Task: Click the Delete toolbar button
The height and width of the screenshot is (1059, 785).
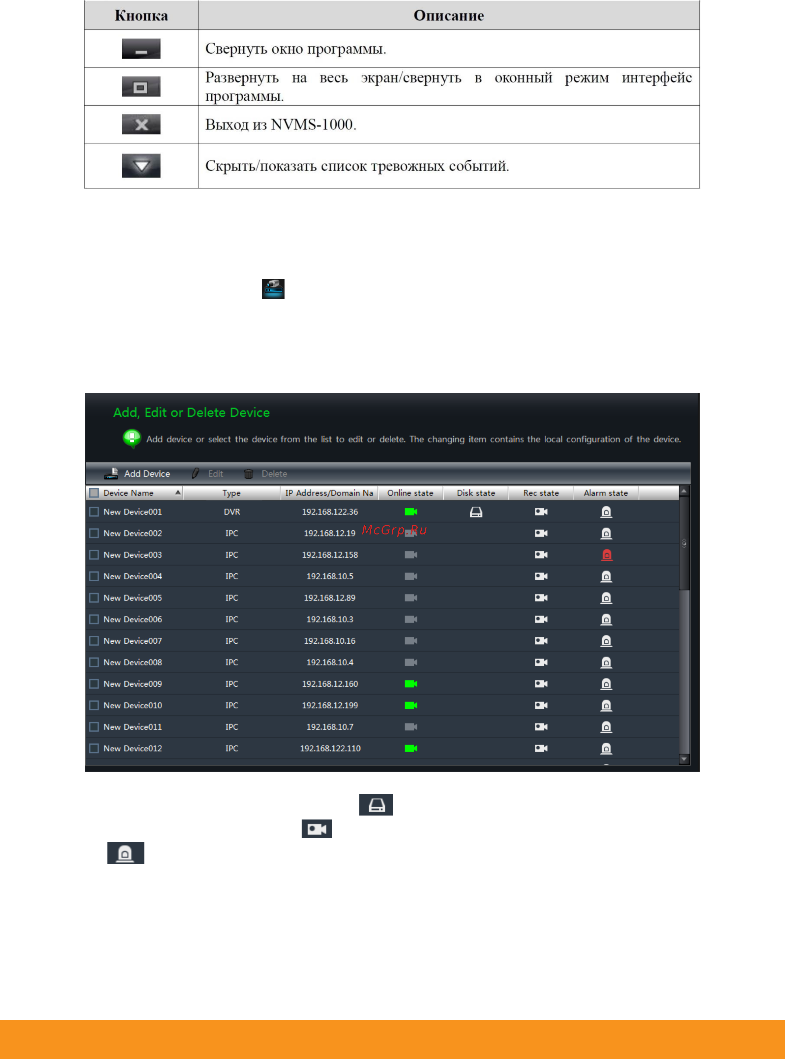Action: 266,474
